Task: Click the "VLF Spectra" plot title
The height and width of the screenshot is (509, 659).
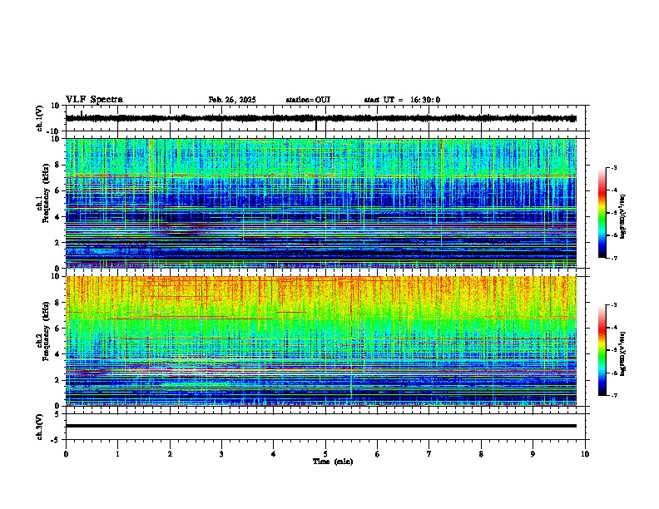Action: point(94,100)
